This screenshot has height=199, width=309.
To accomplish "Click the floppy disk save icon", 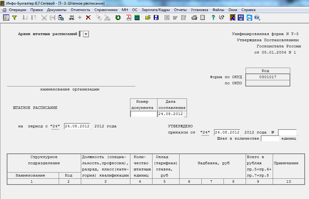I will (x=156, y=18).
